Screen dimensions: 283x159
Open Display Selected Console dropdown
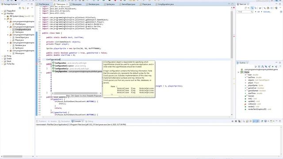(268, 121)
